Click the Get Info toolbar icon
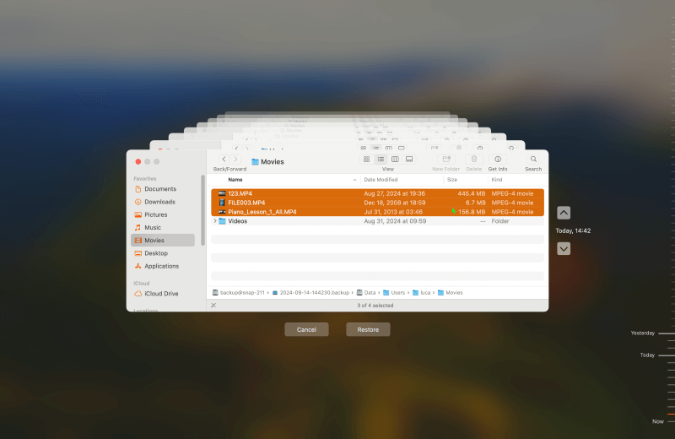Screen dimensions: 675x439 pyautogui.click(x=498, y=159)
